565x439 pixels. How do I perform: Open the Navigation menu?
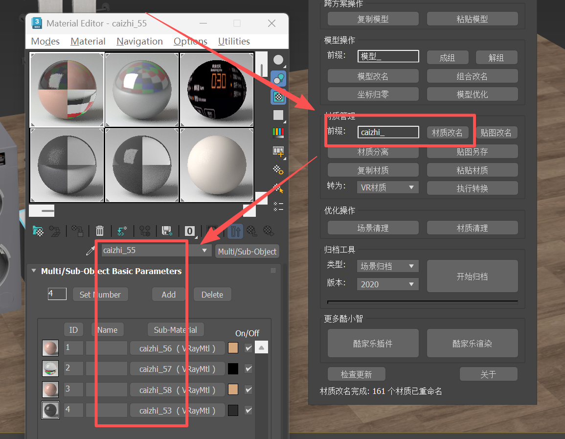click(139, 42)
